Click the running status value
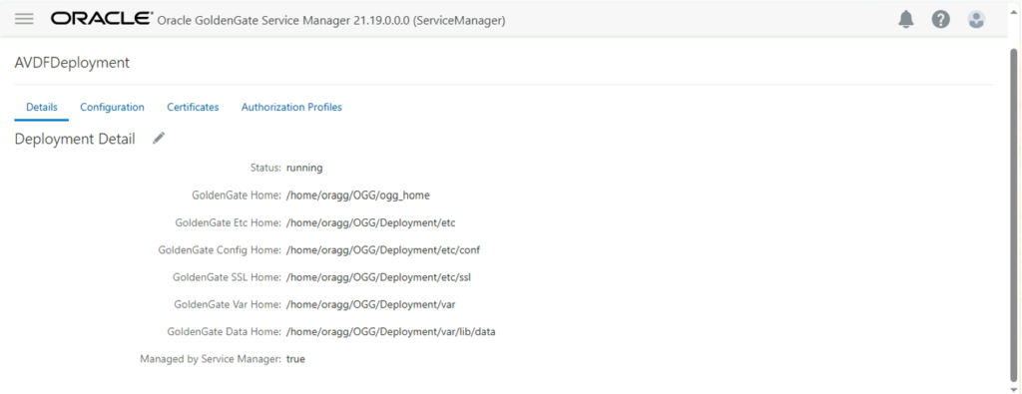1022x394 pixels. pyautogui.click(x=304, y=168)
